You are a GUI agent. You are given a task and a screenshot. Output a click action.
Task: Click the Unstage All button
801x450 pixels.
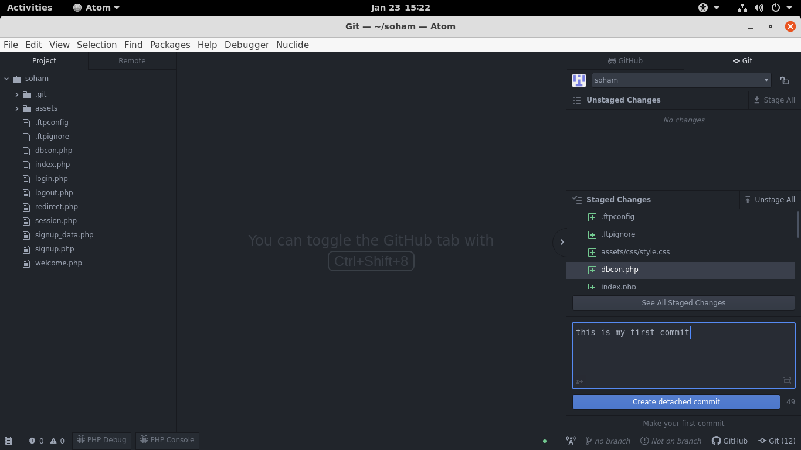[769, 200]
